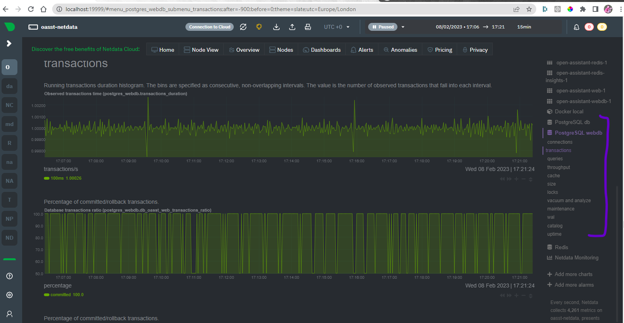Jump to queries submenu
Viewport: 624px width, 323px height.
(x=555, y=159)
